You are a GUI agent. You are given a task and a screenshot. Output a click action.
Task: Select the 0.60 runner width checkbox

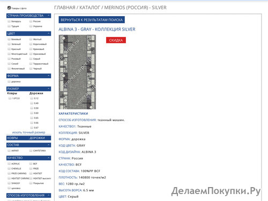tap(32, 113)
